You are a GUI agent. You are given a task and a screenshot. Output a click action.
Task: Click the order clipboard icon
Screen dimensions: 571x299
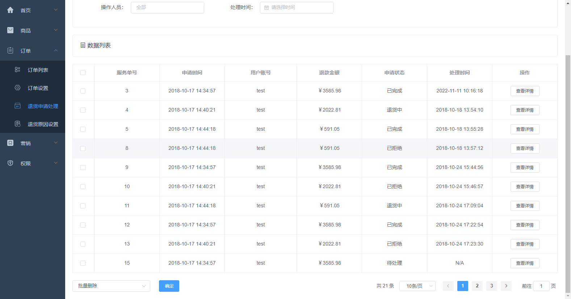11,51
